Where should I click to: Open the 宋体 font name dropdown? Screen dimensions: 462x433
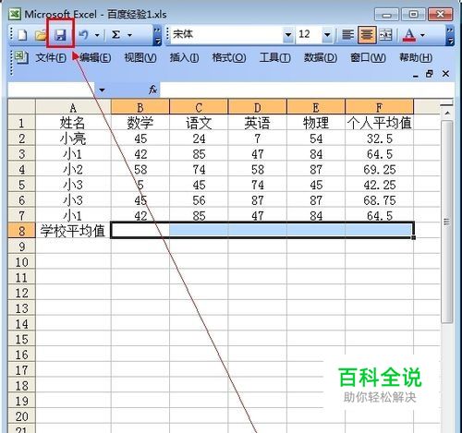coord(288,34)
